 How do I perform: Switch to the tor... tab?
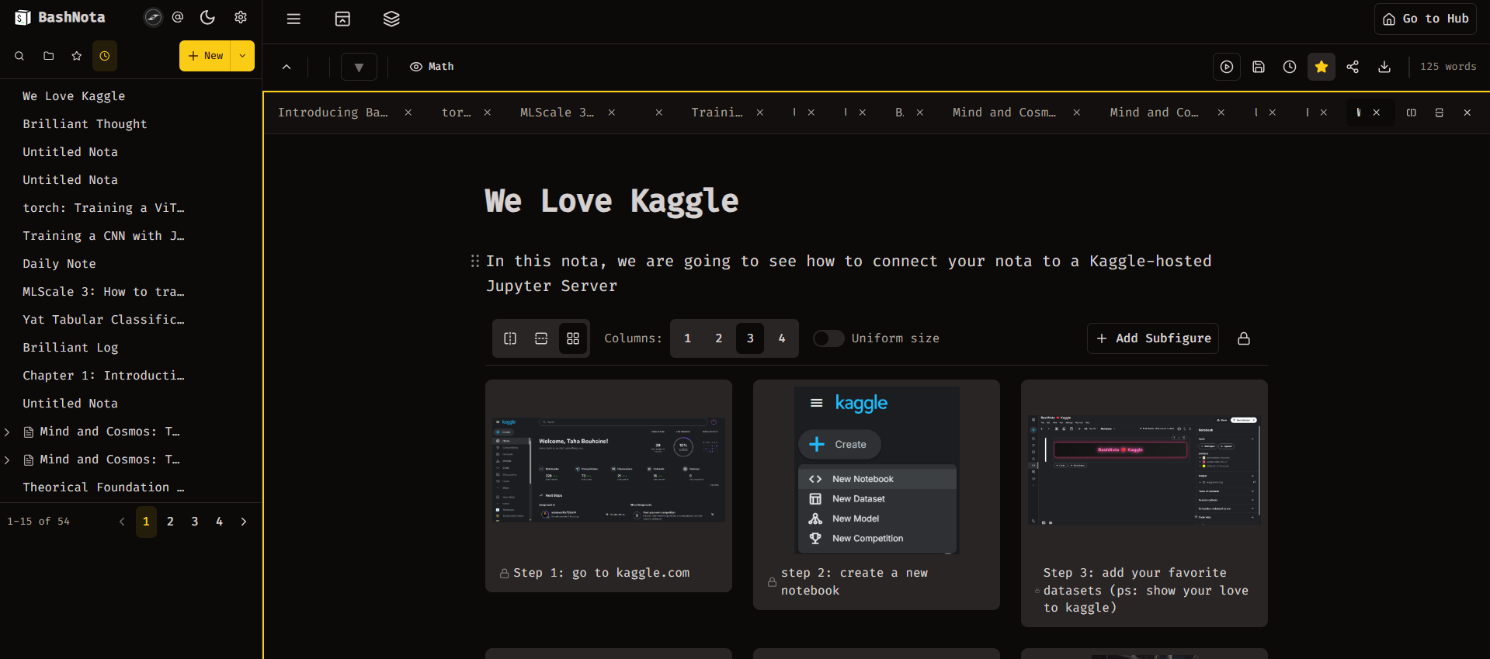tap(457, 113)
